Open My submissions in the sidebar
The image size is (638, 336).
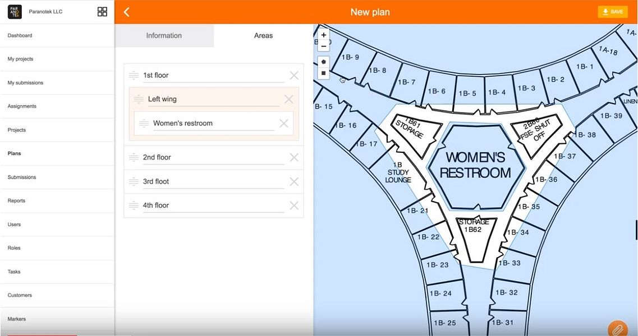click(x=57, y=82)
